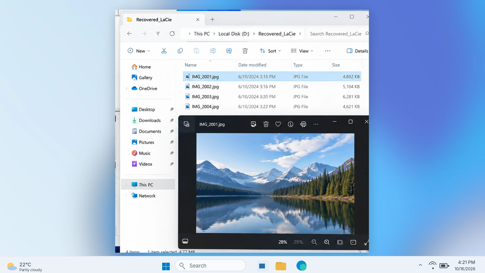Viewport: 485px width, 273px height.
Task: Refresh the Recovered_LaCie folder
Action: (x=172, y=34)
